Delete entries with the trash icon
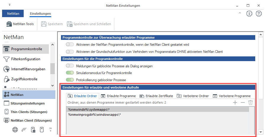 point(250,102)
